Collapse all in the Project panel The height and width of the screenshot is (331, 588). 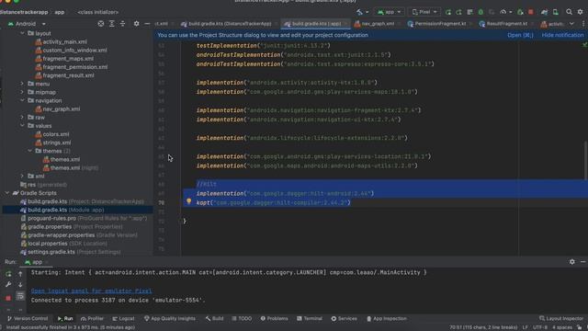coord(122,24)
